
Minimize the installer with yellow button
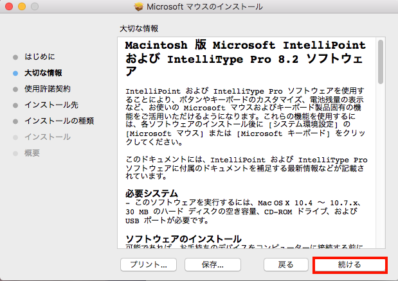[x=22, y=6]
